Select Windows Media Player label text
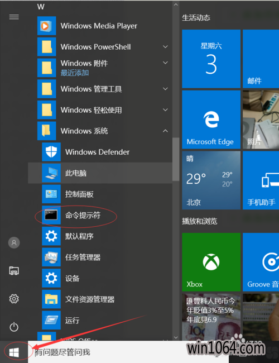279x363 pixels. 99,26
